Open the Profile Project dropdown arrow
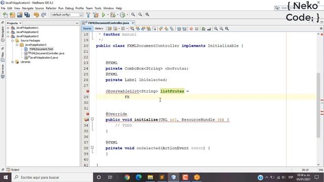324x182 pixels. point(127,15)
